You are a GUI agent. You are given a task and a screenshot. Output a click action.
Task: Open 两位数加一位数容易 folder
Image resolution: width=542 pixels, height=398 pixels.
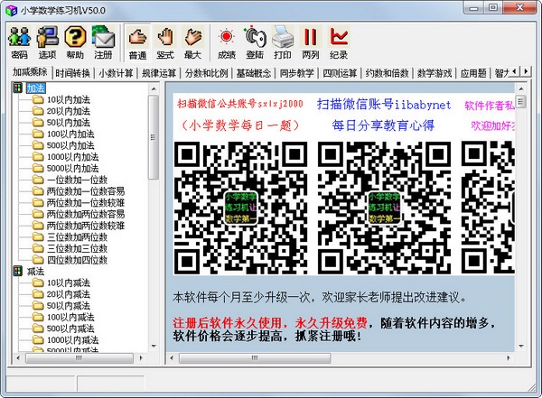coord(79,191)
